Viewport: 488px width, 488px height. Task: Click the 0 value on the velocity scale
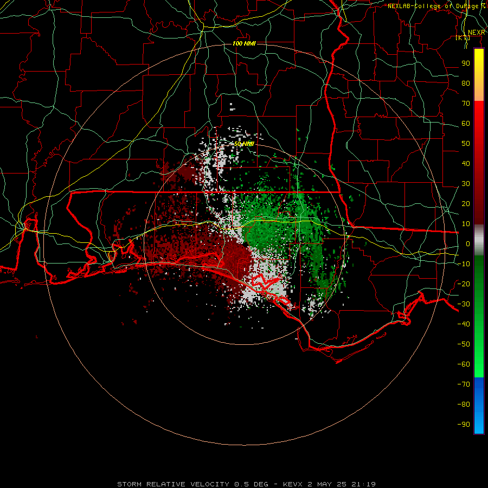468,244
